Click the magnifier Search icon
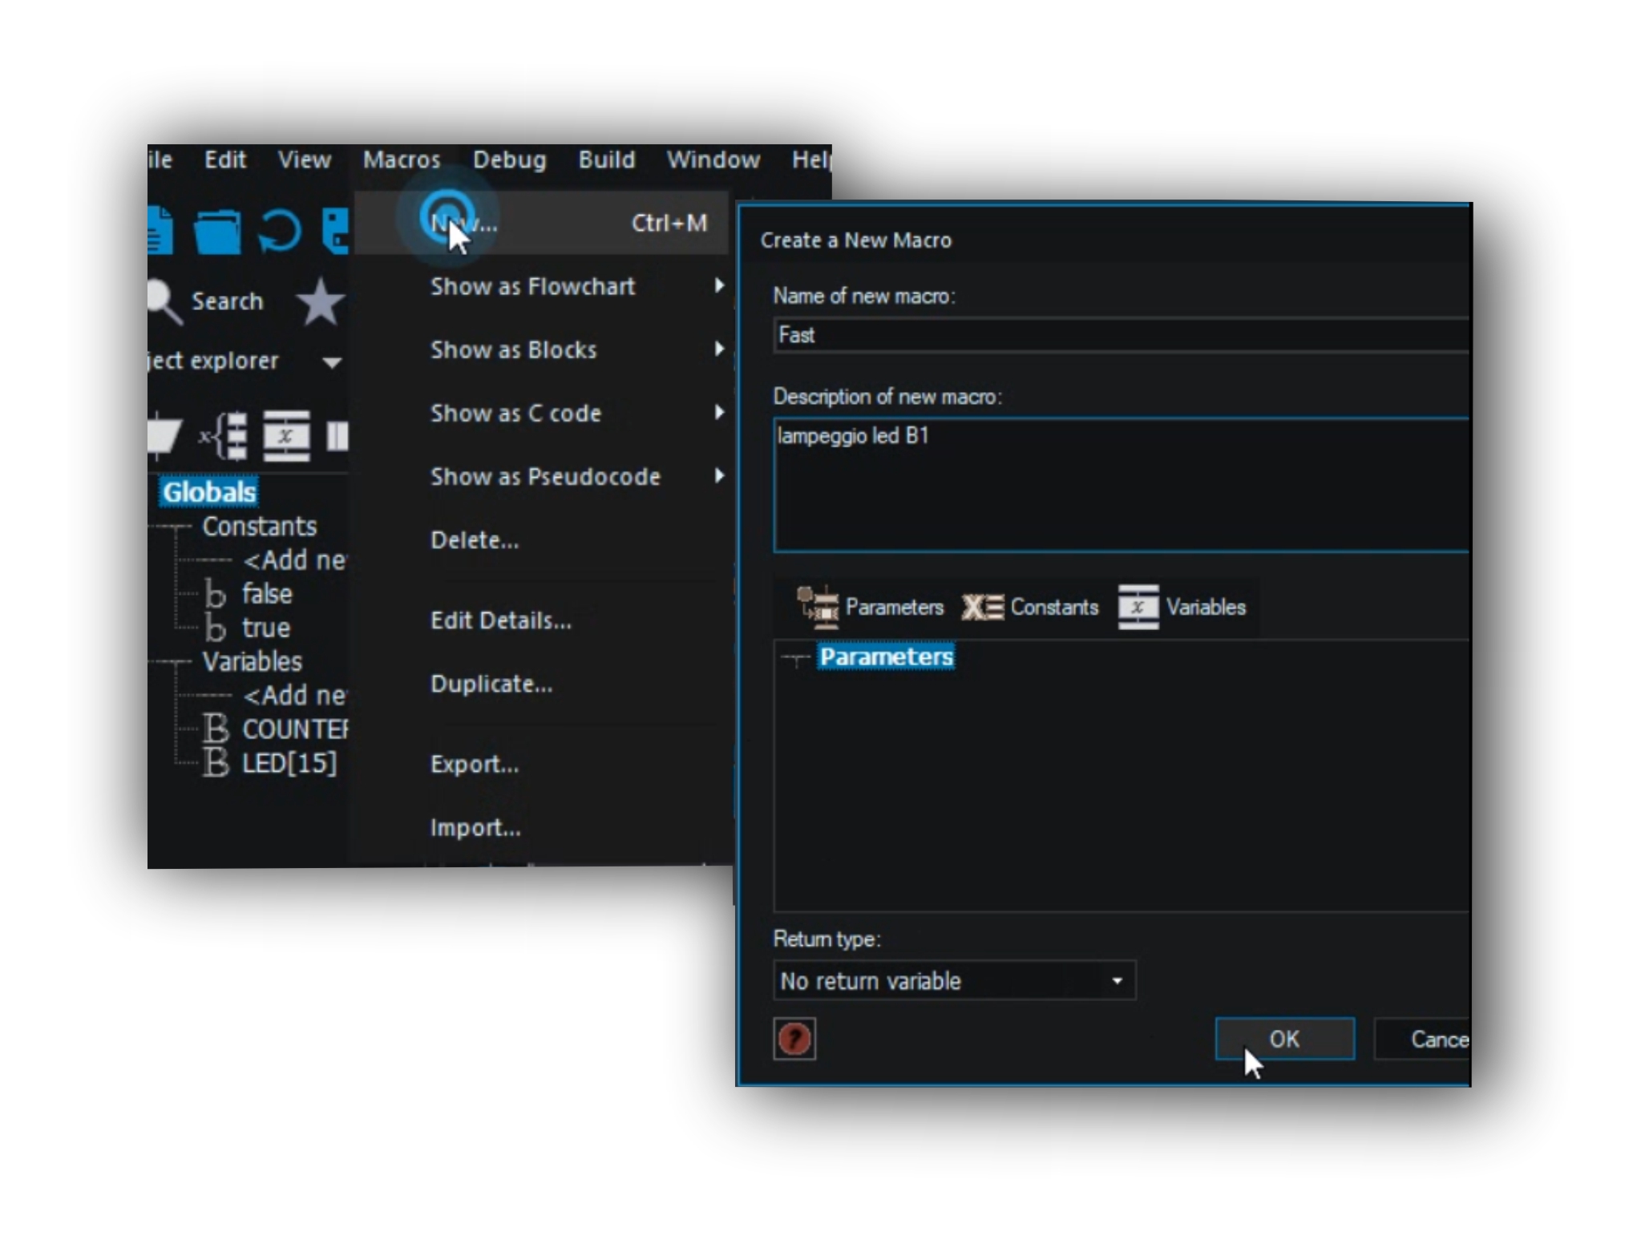The image size is (1641, 1248). [165, 302]
